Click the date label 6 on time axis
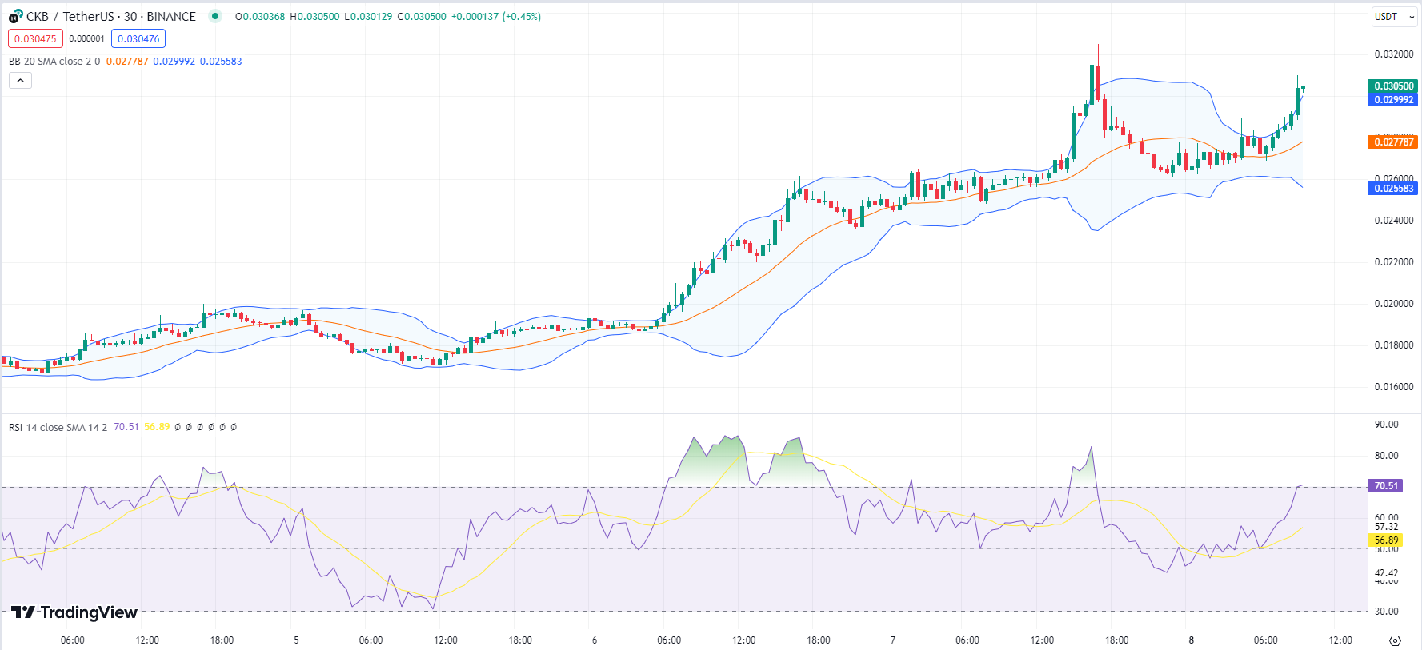Viewport: 1422px width, 650px height. click(595, 640)
